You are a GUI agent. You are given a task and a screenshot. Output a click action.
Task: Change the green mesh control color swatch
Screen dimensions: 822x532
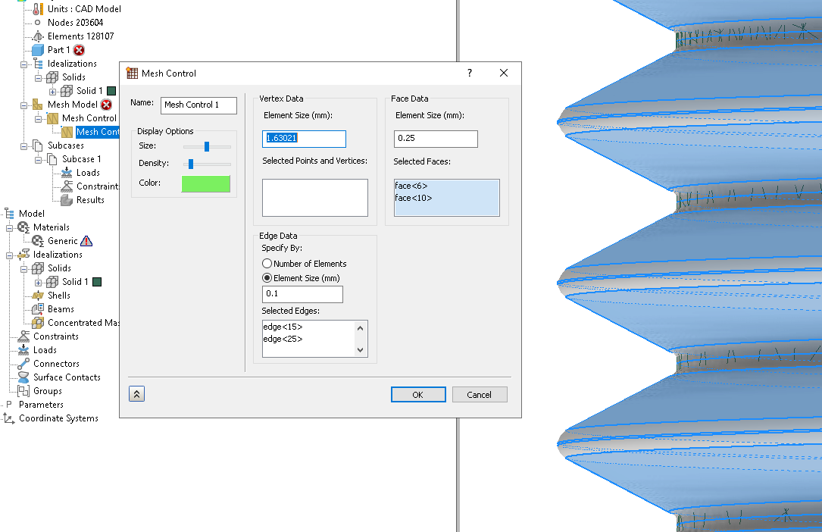point(205,183)
